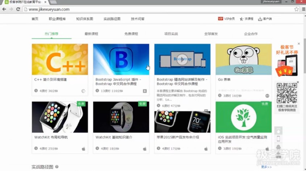The image size is (306, 171).
Task: Open 实战路径图 in the navigation bar
Action: click(x=112, y=19)
